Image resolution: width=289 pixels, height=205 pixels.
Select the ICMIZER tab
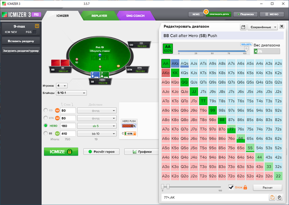pos(62,16)
